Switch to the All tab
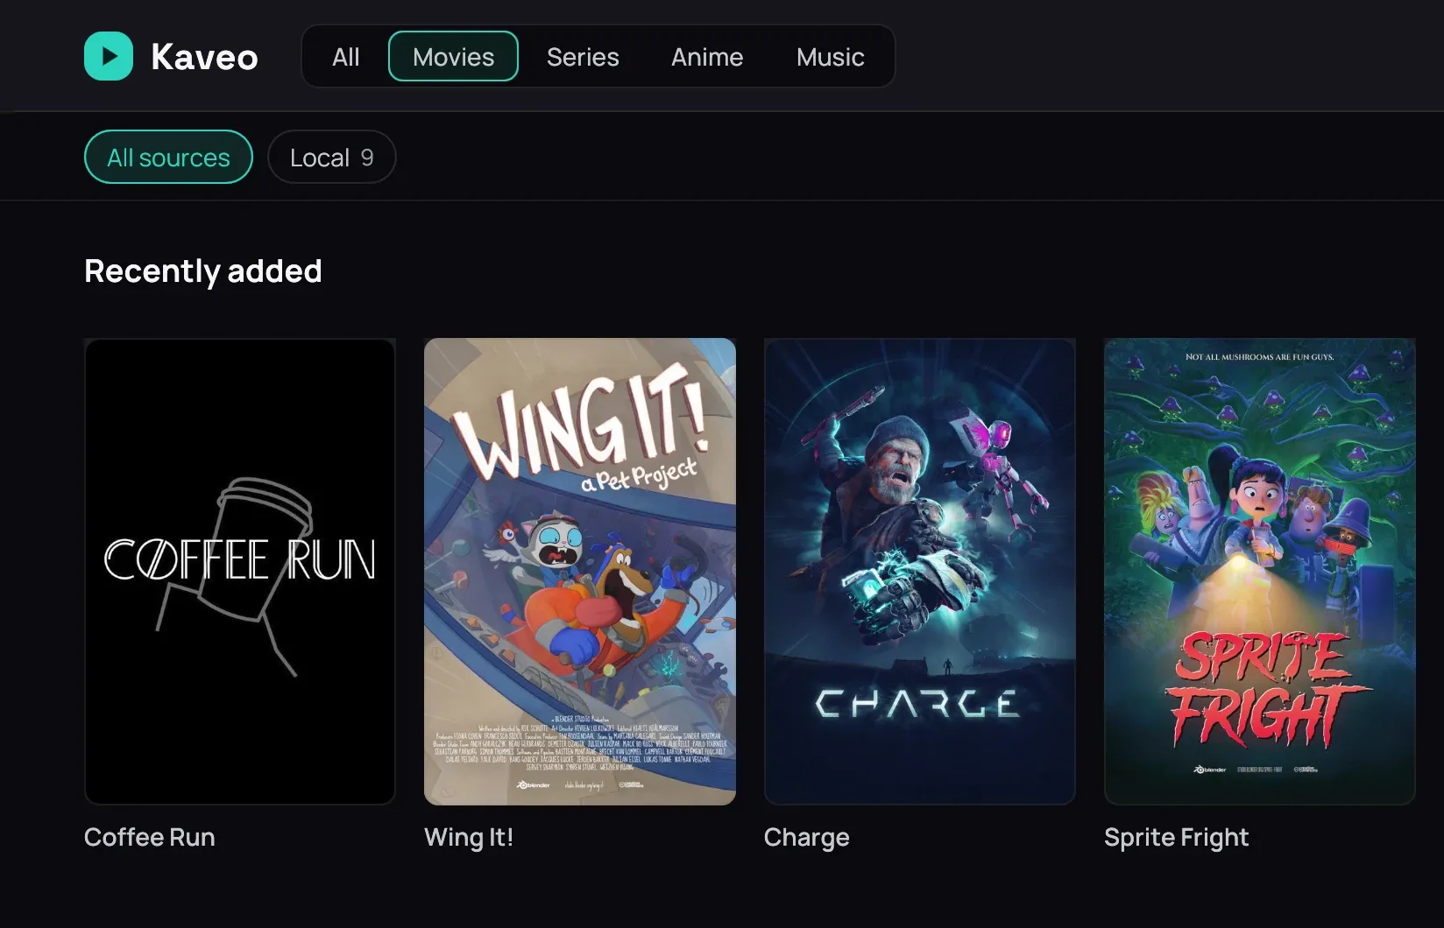 pos(345,57)
